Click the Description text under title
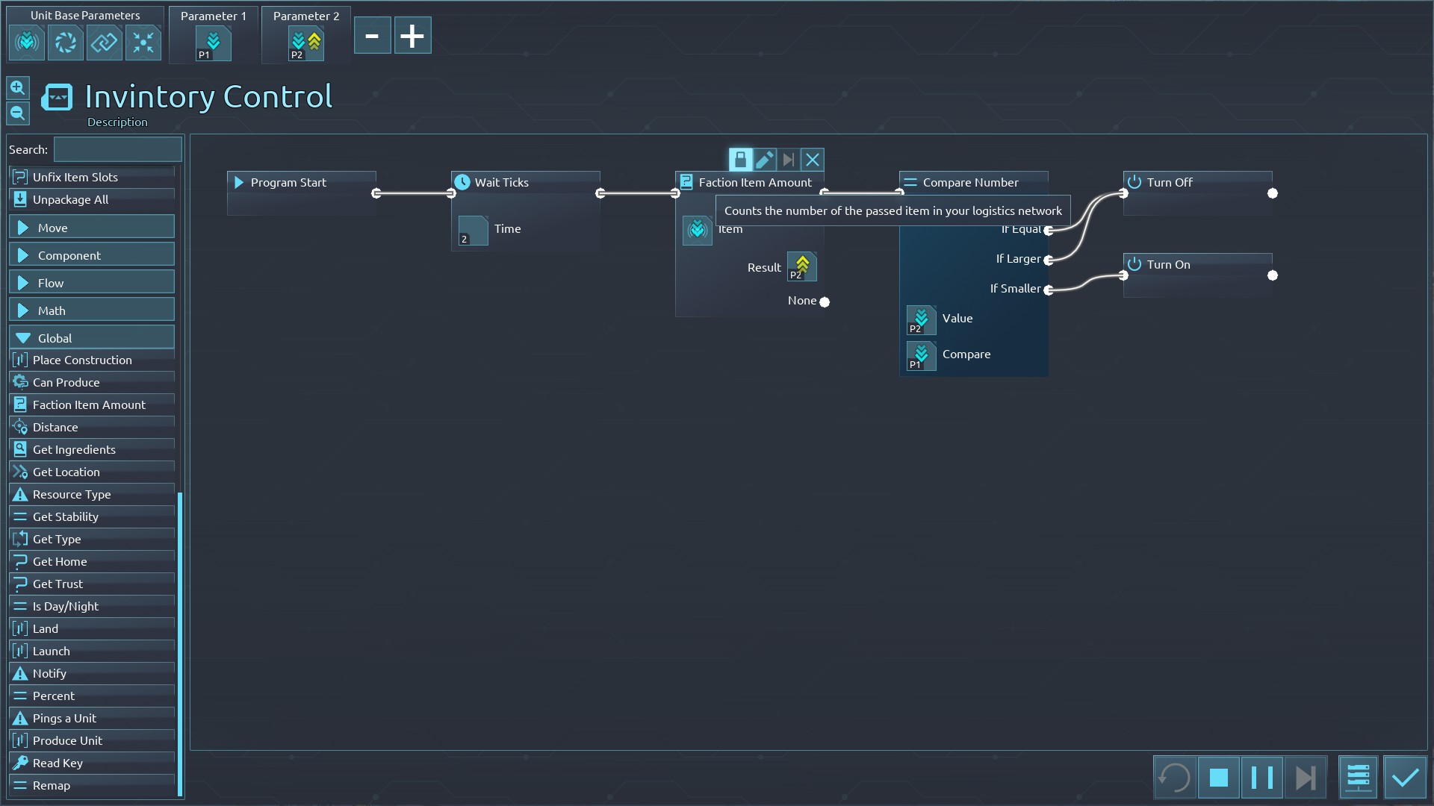1434x806 pixels. tap(117, 122)
